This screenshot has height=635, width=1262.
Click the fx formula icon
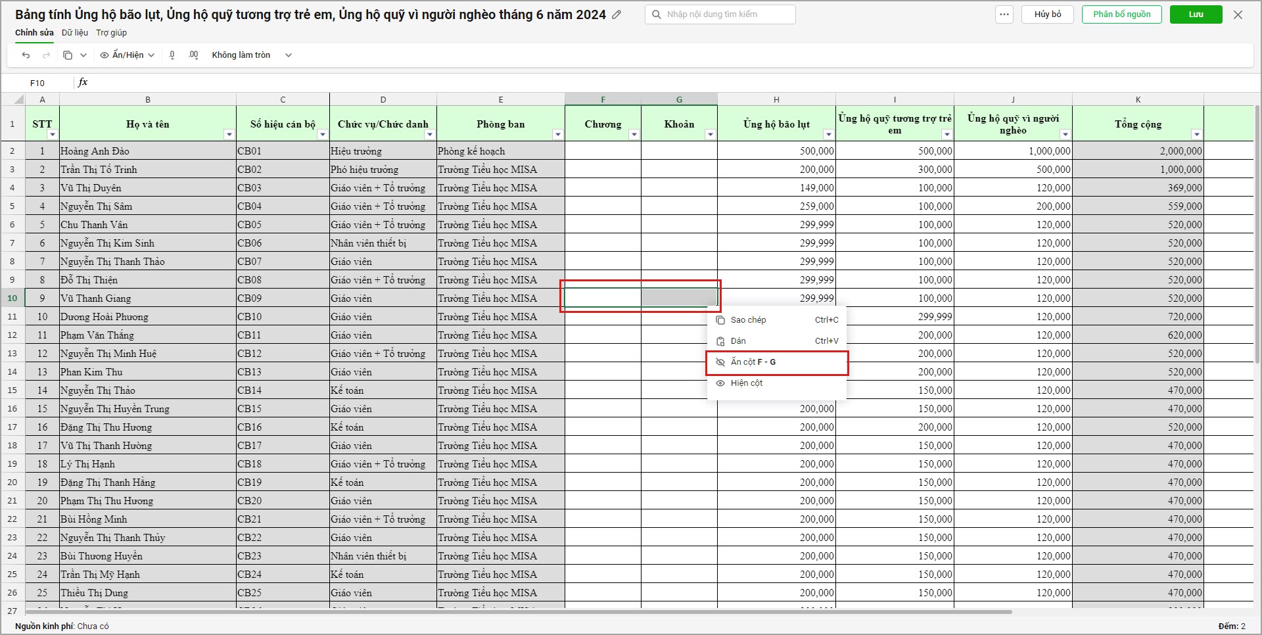pyautogui.click(x=83, y=82)
